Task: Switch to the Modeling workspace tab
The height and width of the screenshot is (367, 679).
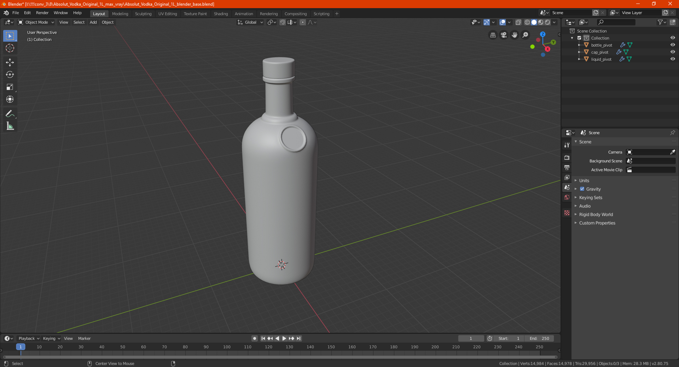Action: [120, 14]
